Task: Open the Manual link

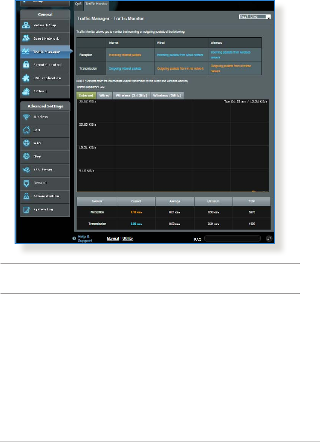Action: pyautogui.click(x=113, y=239)
